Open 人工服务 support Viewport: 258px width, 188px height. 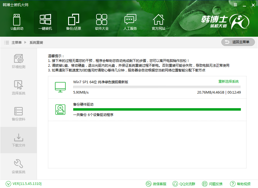point(130,22)
